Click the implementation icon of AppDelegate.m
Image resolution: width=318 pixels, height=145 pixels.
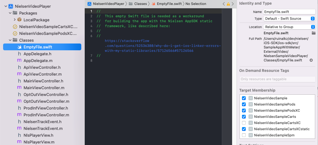tap(19, 60)
